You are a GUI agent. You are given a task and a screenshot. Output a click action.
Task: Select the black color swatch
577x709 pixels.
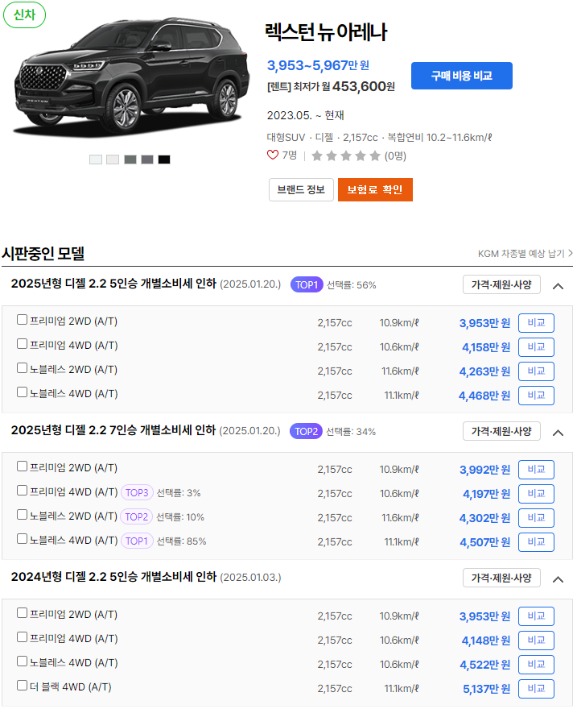tap(164, 160)
